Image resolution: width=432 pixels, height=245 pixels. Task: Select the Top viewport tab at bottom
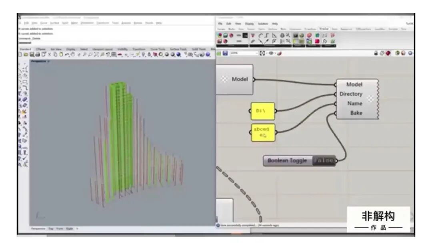(51, 229)
